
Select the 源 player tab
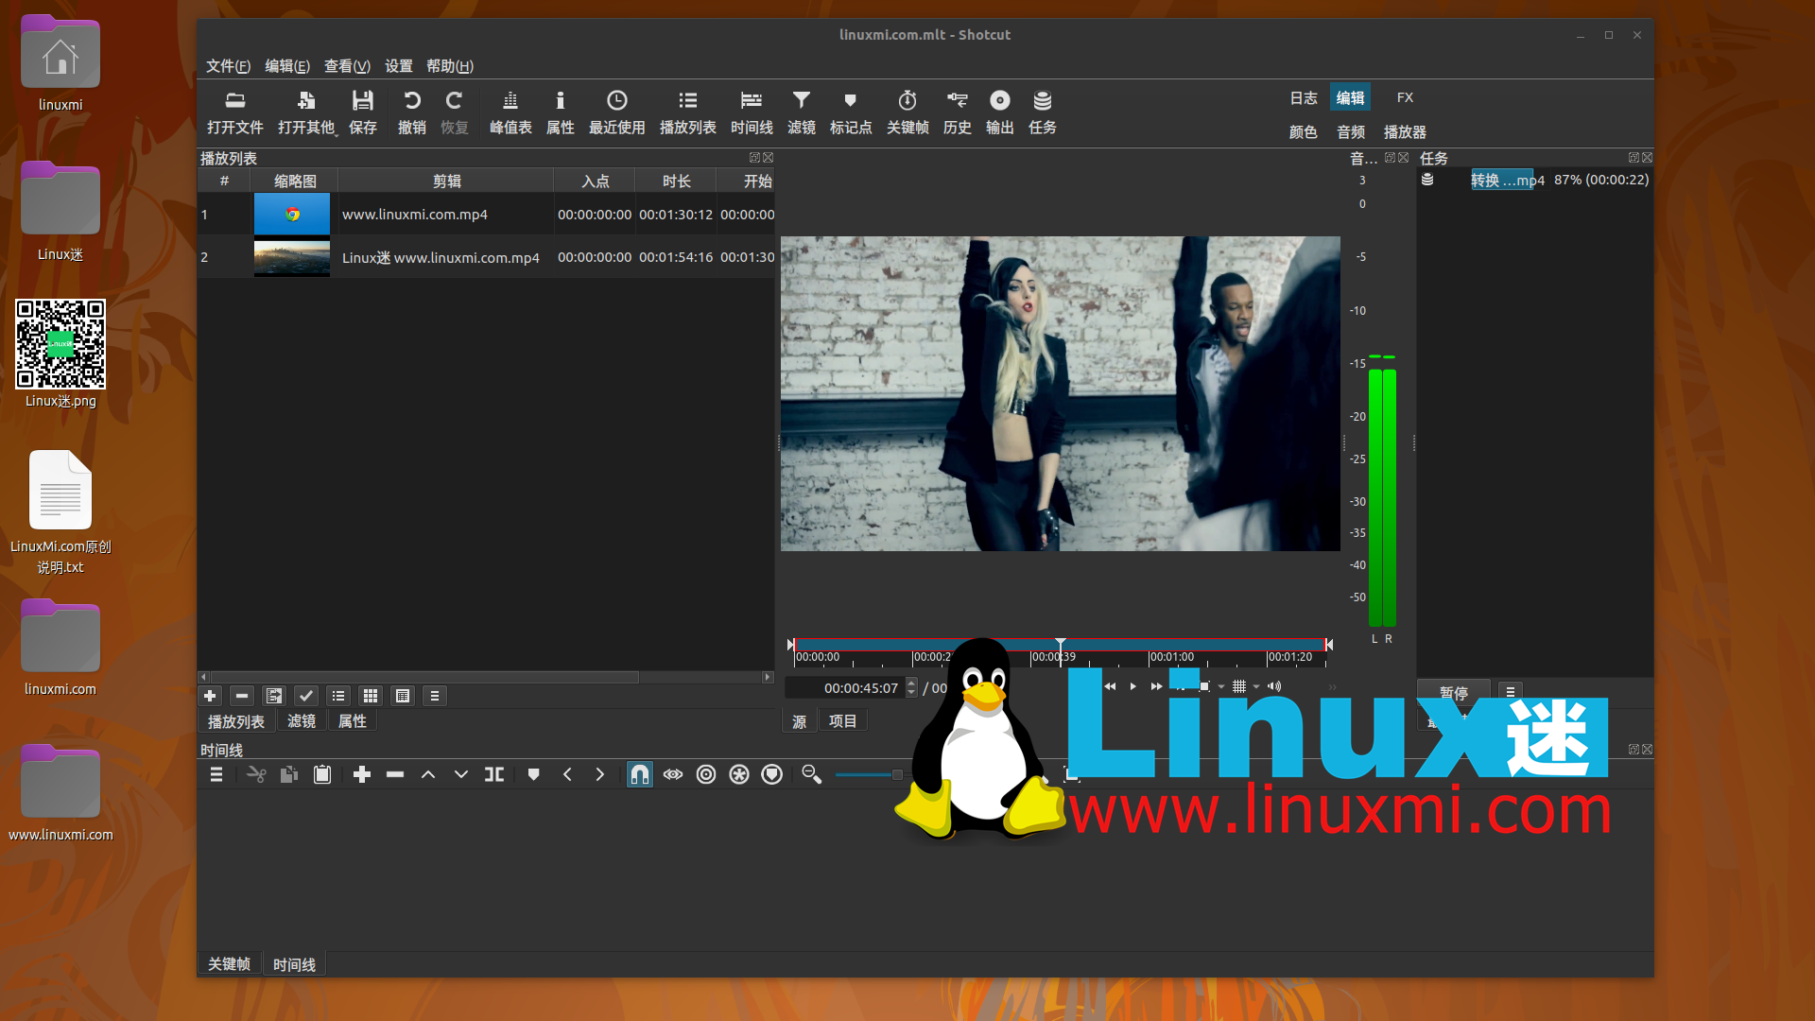click(x=800, y=721)
